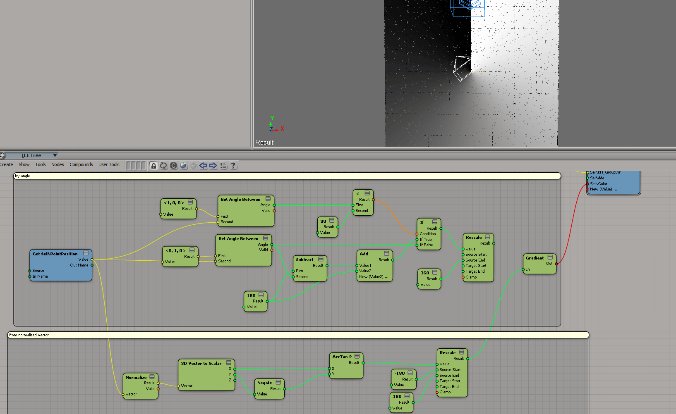Toggle the lock icon in ICE toolbar
The height and width of the screenshot is (414, 676).
[x=153, y=166]
